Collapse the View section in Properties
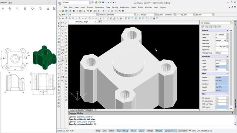The width and height of the screenshot is (237, 133). click(227, 73)
